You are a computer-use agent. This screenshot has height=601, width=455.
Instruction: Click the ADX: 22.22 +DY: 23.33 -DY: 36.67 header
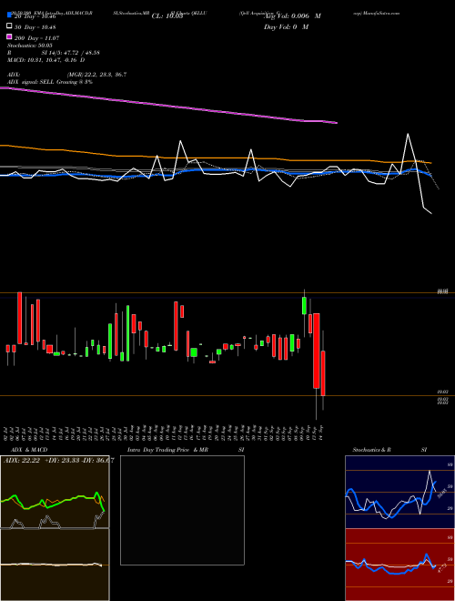pos(58,461)
